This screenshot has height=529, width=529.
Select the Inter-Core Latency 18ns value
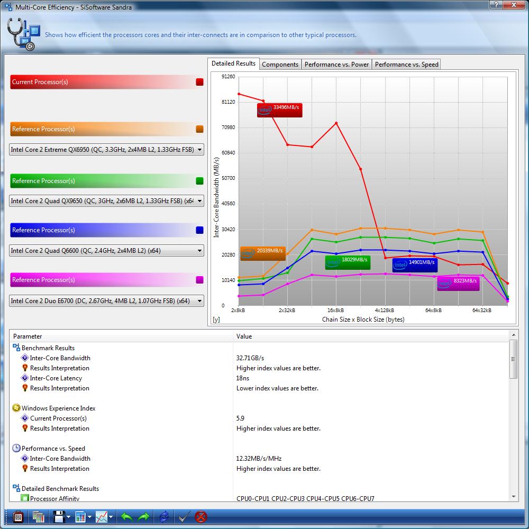(x=243, y=378)
